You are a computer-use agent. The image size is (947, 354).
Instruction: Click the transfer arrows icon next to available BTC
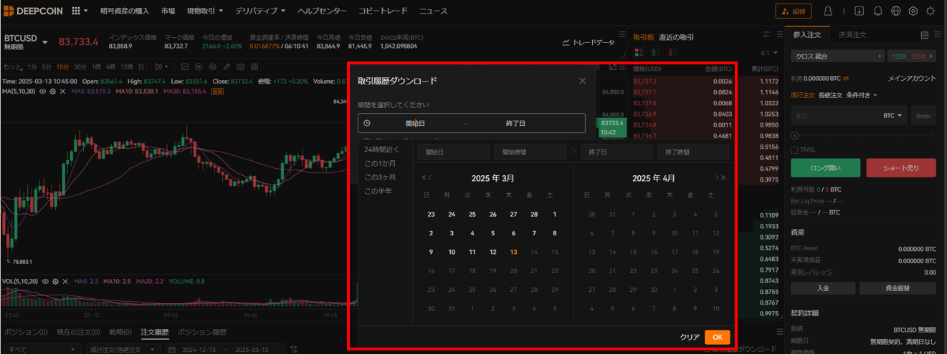tap(846, 78)
